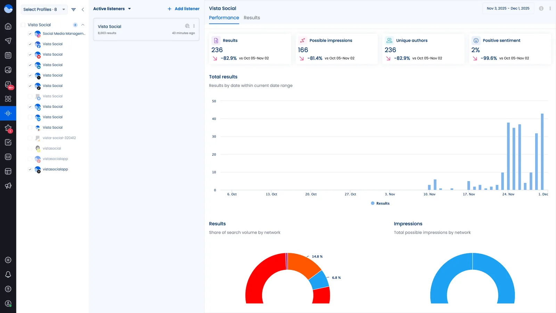Open the Home dashboard icon
This screenshot has height=313, width=556.
(8, 26)
